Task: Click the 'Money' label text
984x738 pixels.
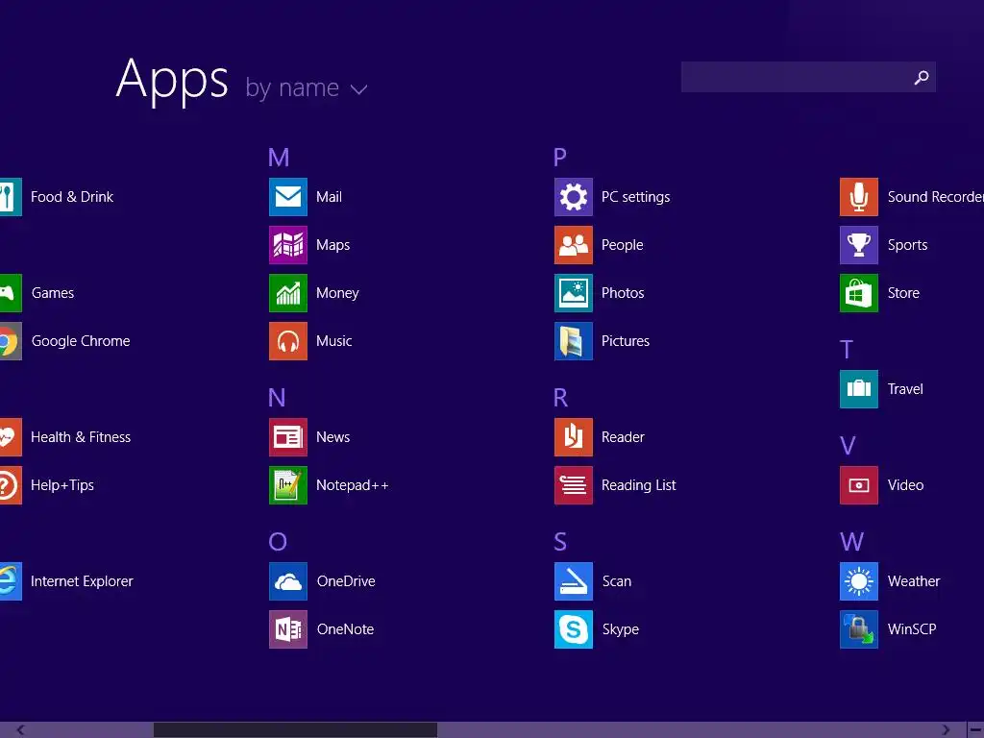Action: (337, 293)
